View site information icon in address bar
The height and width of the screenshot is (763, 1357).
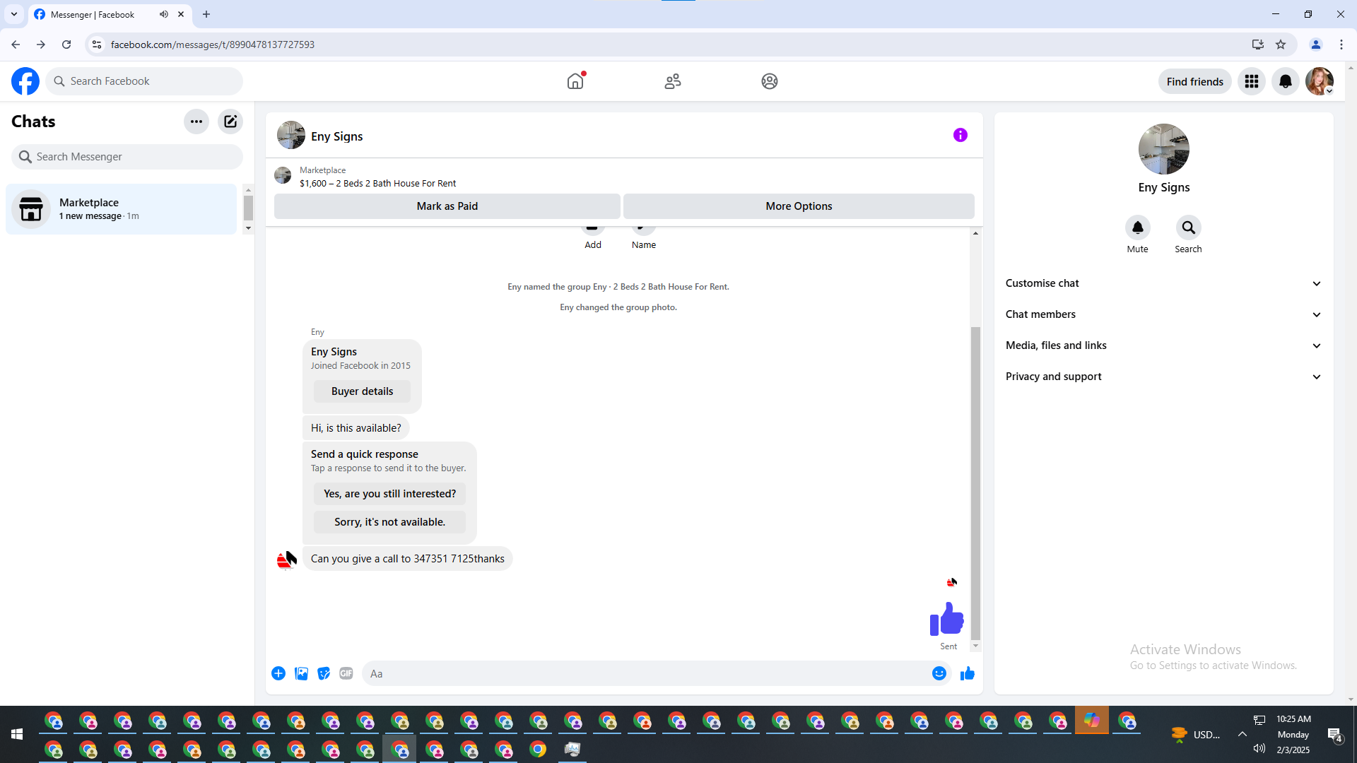pos(97,45)
